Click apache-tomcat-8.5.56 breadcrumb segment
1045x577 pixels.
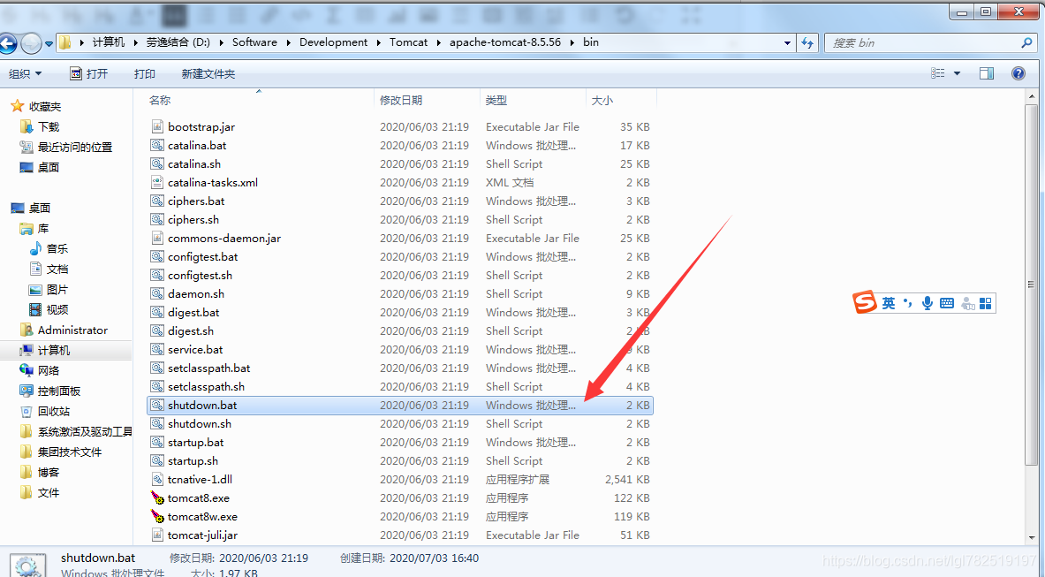click(505, 42)
